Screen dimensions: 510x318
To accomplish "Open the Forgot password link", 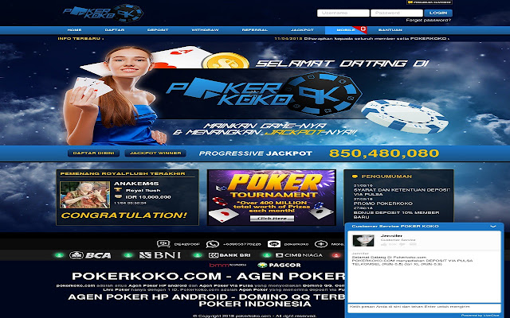I will [x=429, y=20].
